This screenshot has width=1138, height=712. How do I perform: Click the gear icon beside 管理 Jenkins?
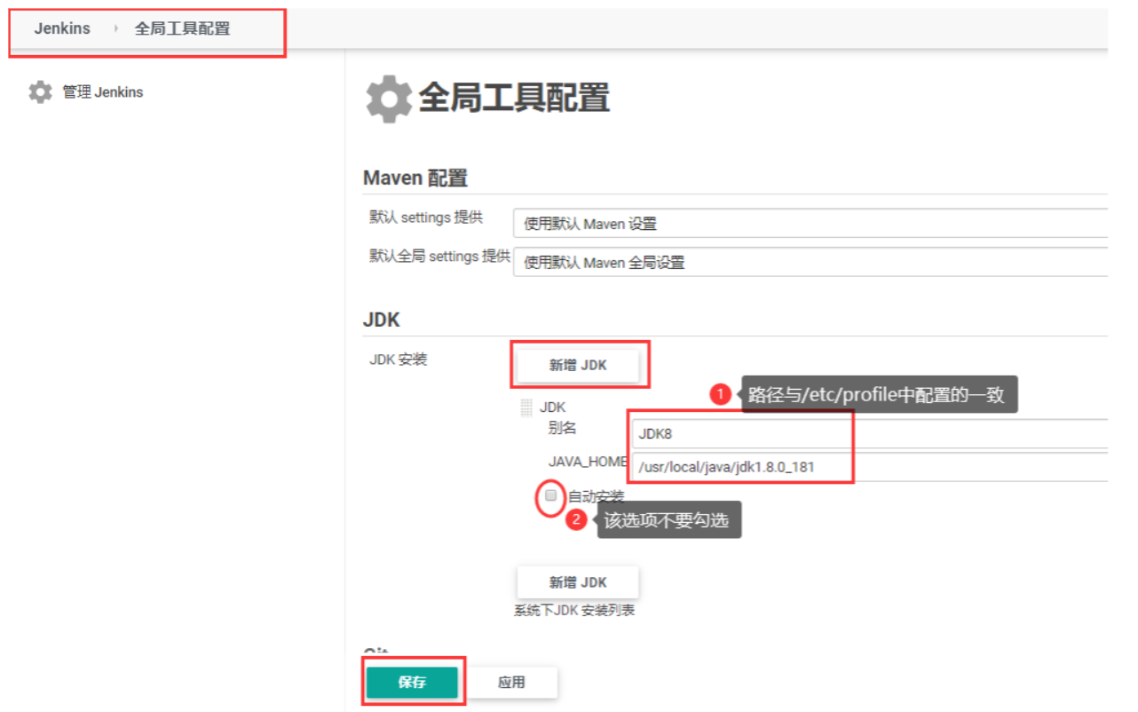point(40,92)
